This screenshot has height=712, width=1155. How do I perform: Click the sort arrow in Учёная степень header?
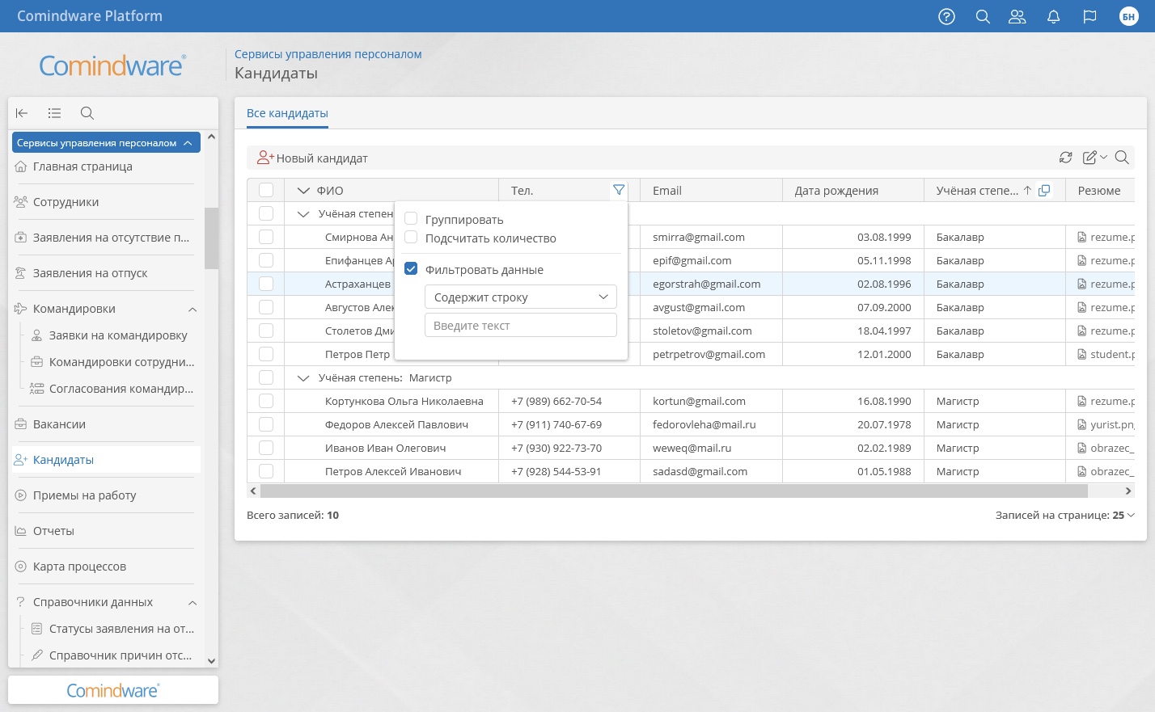pos(1027,191)
